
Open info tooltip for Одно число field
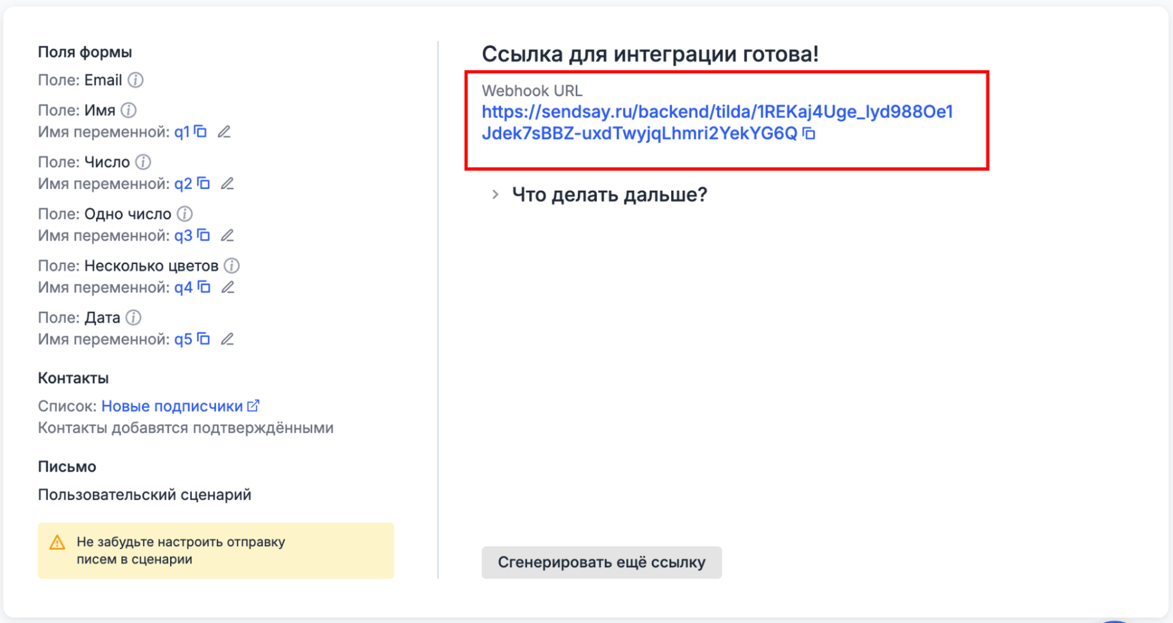[185, 214]
